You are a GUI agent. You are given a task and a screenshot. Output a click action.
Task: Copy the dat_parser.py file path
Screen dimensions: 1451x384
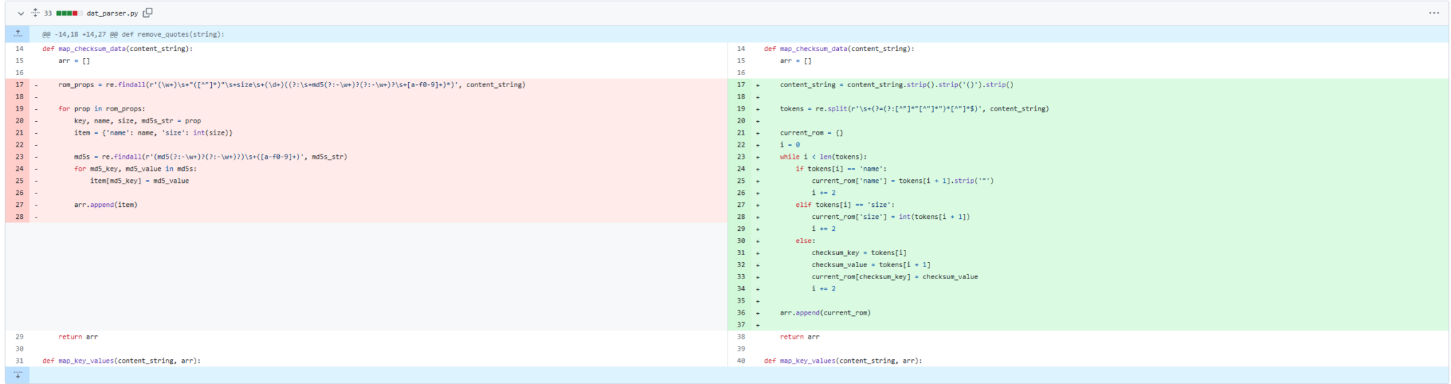pos(147,13)
